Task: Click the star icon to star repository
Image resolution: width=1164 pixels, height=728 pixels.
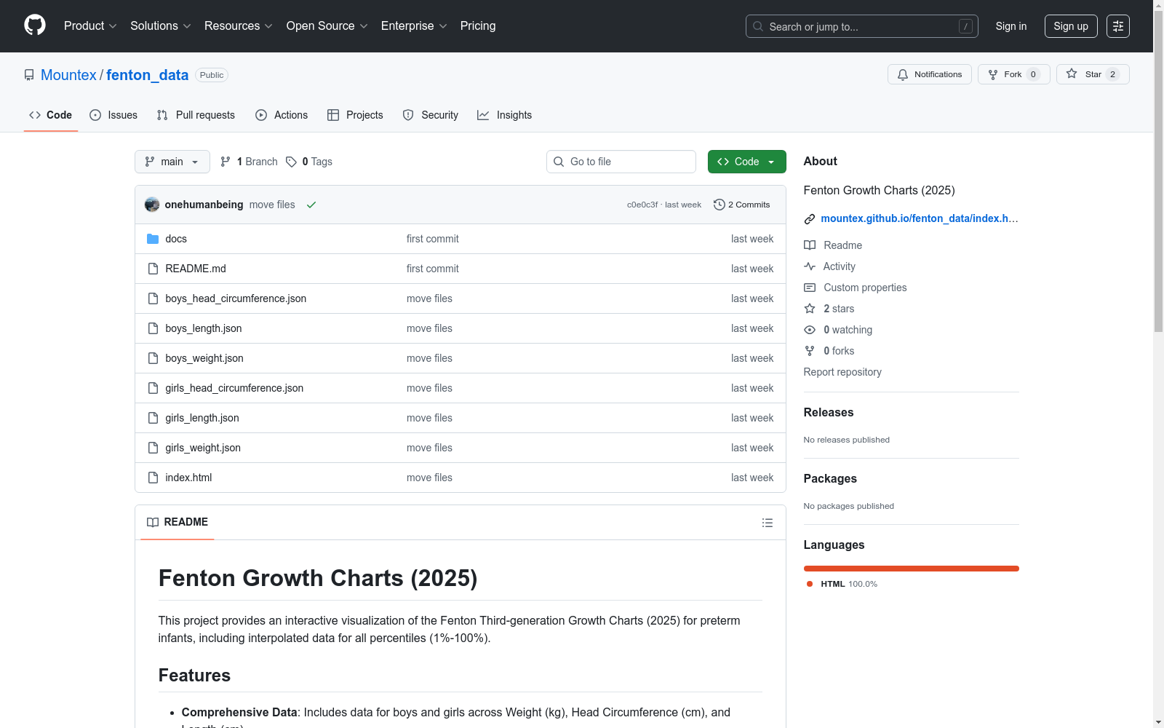Action: click(1072, 74)
